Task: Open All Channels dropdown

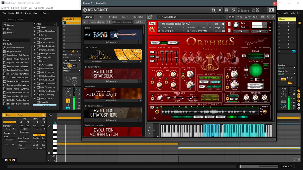Action: tap(72, 60)
